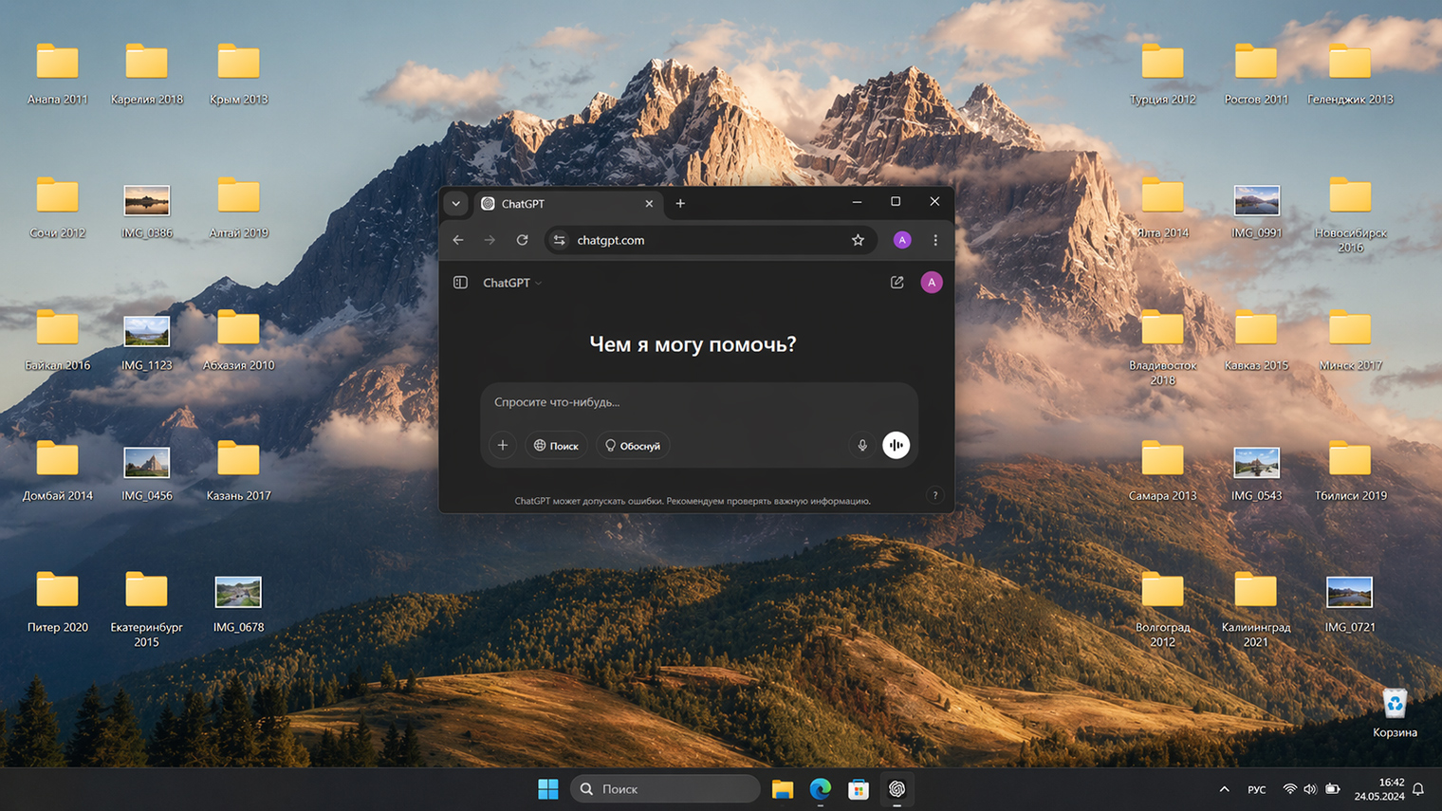This screenshot has height=811, width=1442.
Task: Select the sidebar toggle icon in ChatGPT
Action: 460,282
